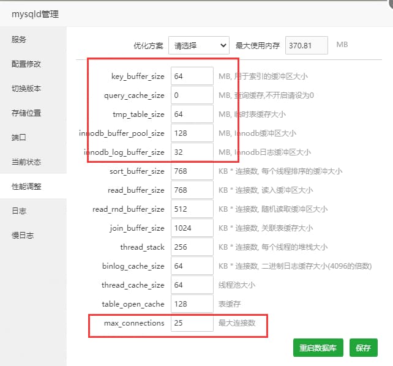Image resolution: width=393 pixels, height=366 pixels.
Task: Open the 服务 tab
Action: coord(19,40)
